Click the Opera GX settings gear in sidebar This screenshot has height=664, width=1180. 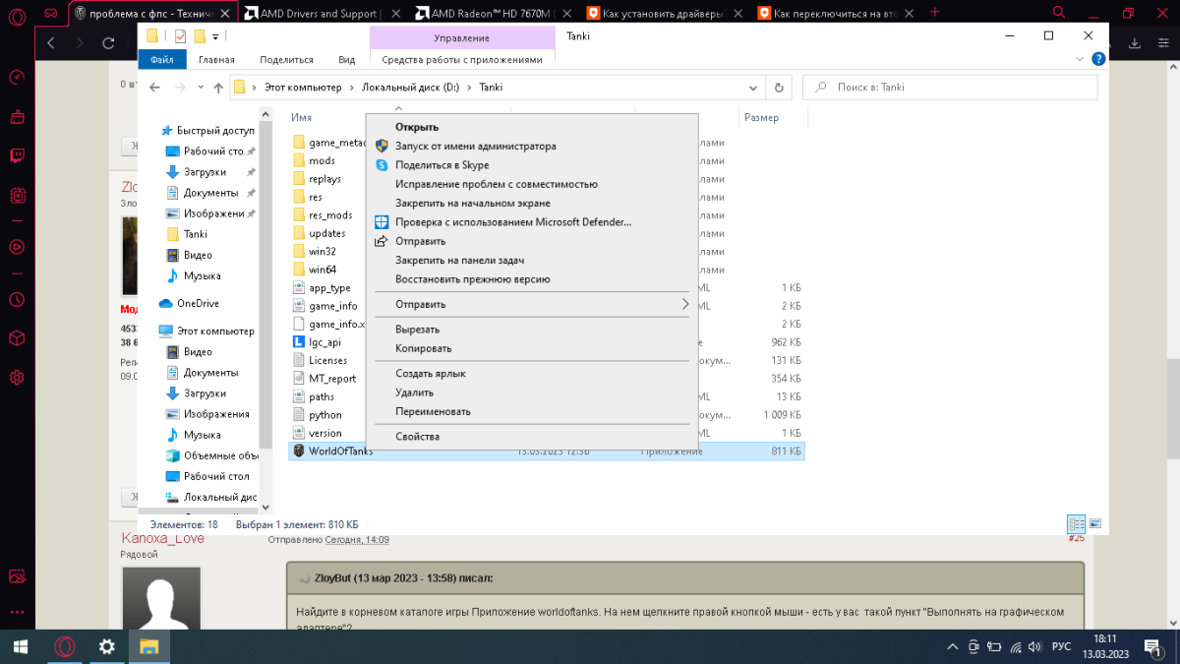pos(17,377)
